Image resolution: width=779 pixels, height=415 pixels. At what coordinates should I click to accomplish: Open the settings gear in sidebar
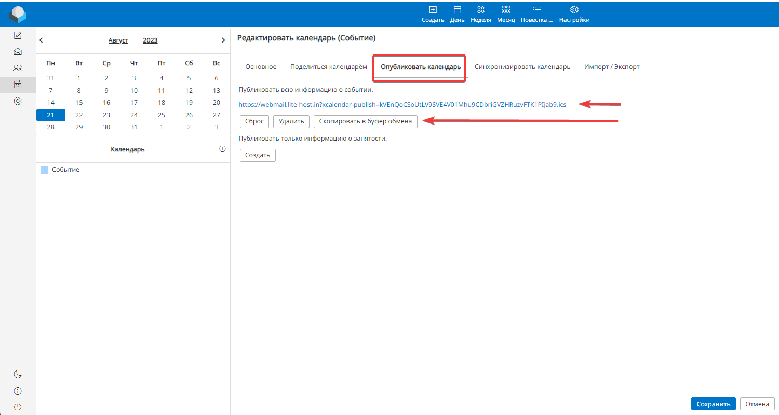tap(18, 101)
